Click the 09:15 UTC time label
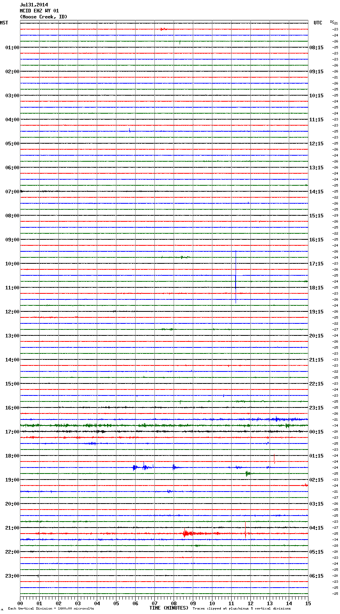340x614 pixels. [316, 72]
